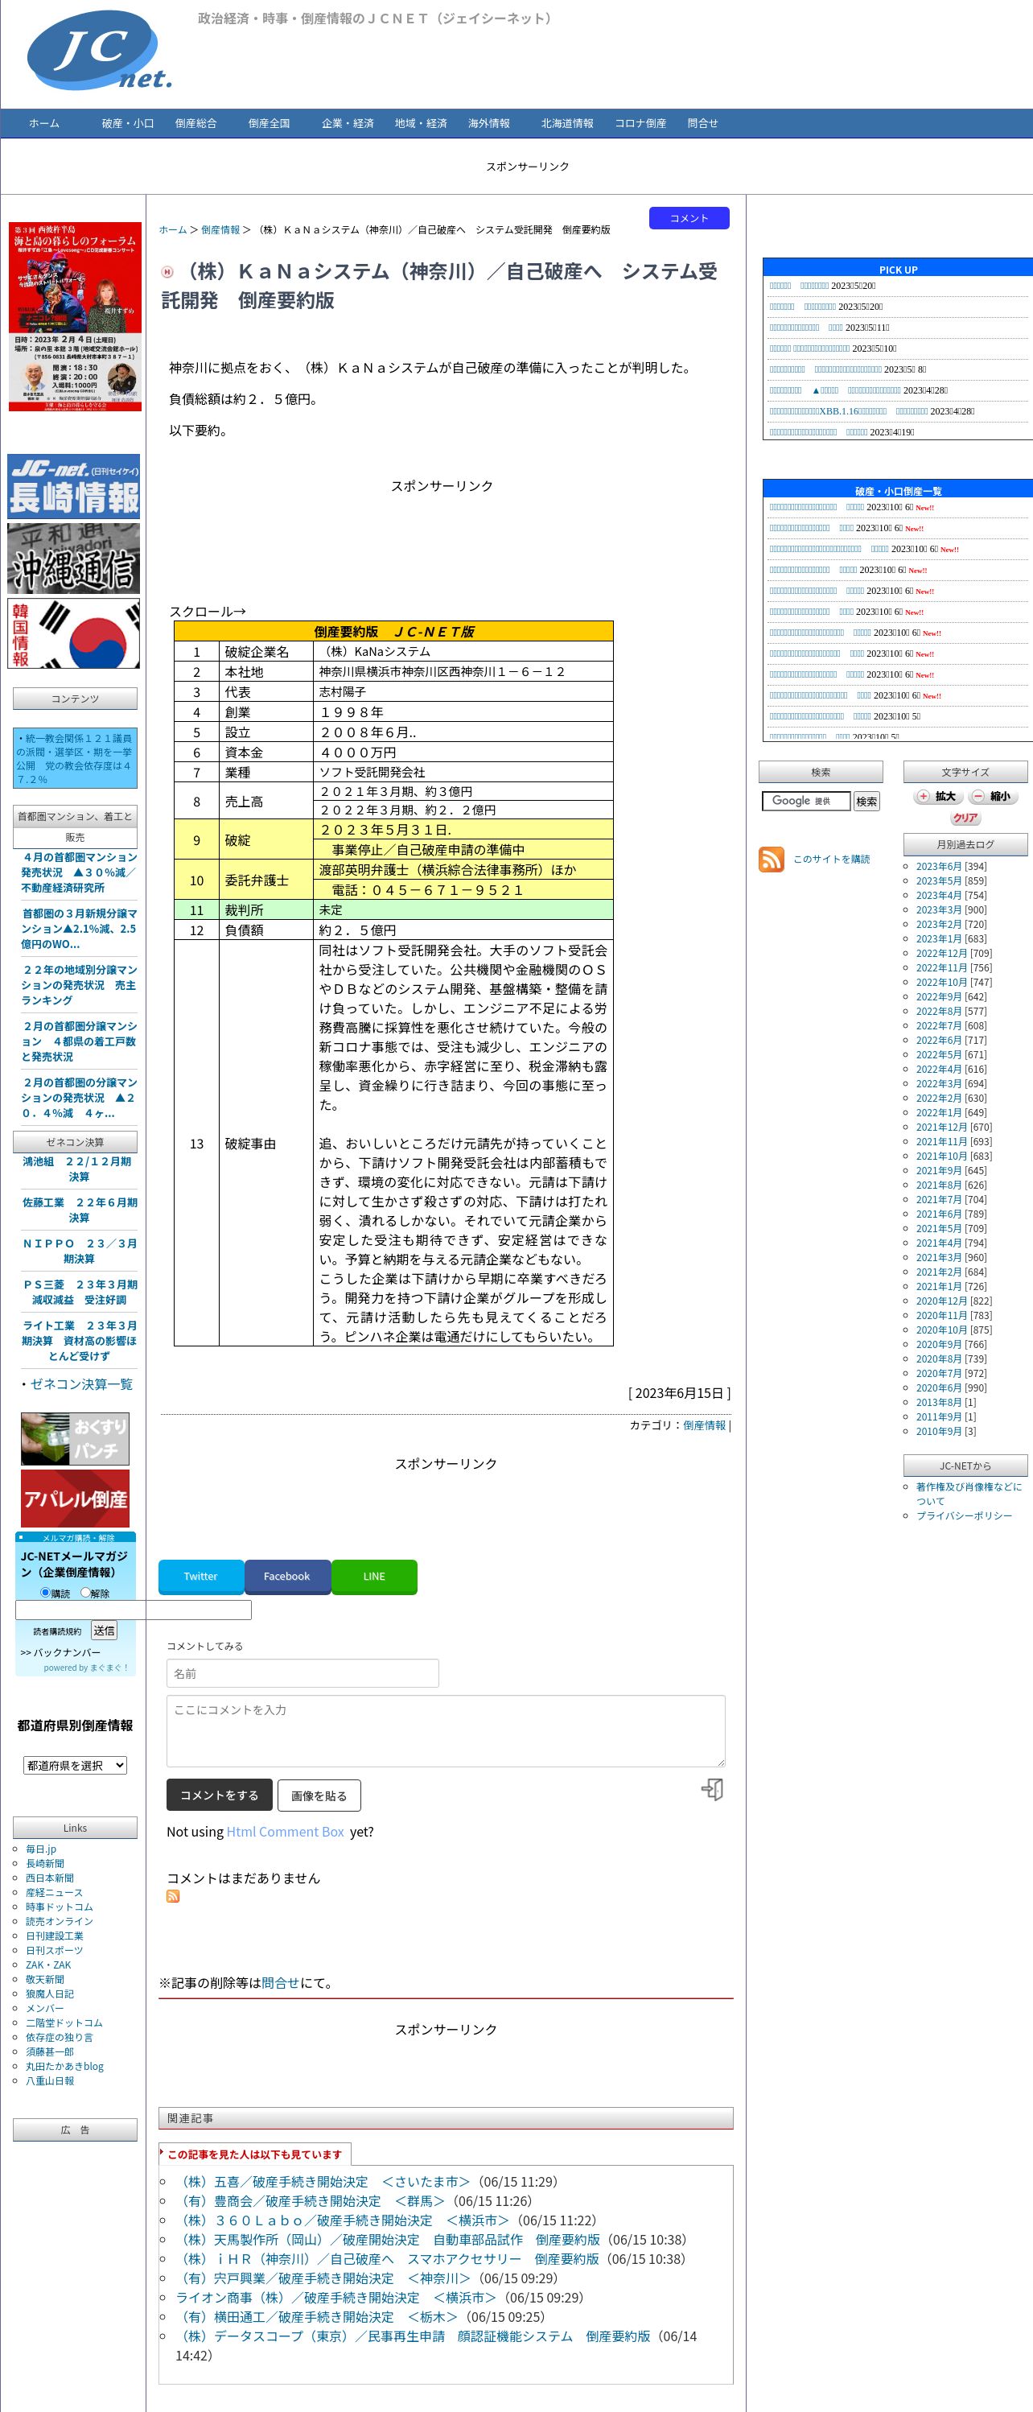Click the コメントをする submit button

click(x=219, y=1795)
